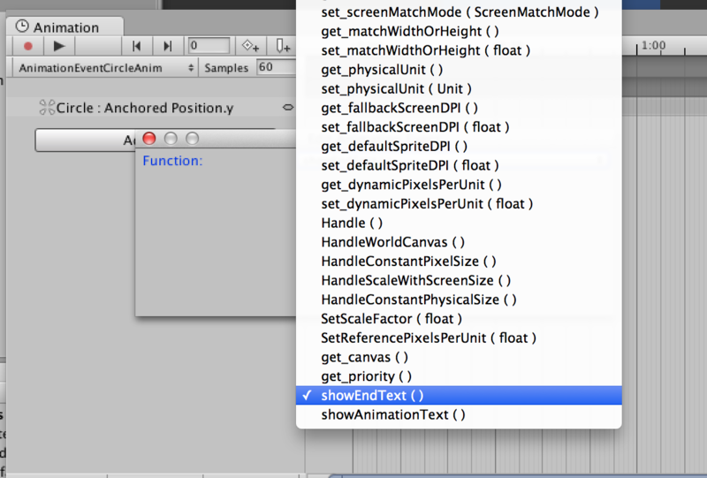Choose Handle ( ) function

[x=459, y=224]
